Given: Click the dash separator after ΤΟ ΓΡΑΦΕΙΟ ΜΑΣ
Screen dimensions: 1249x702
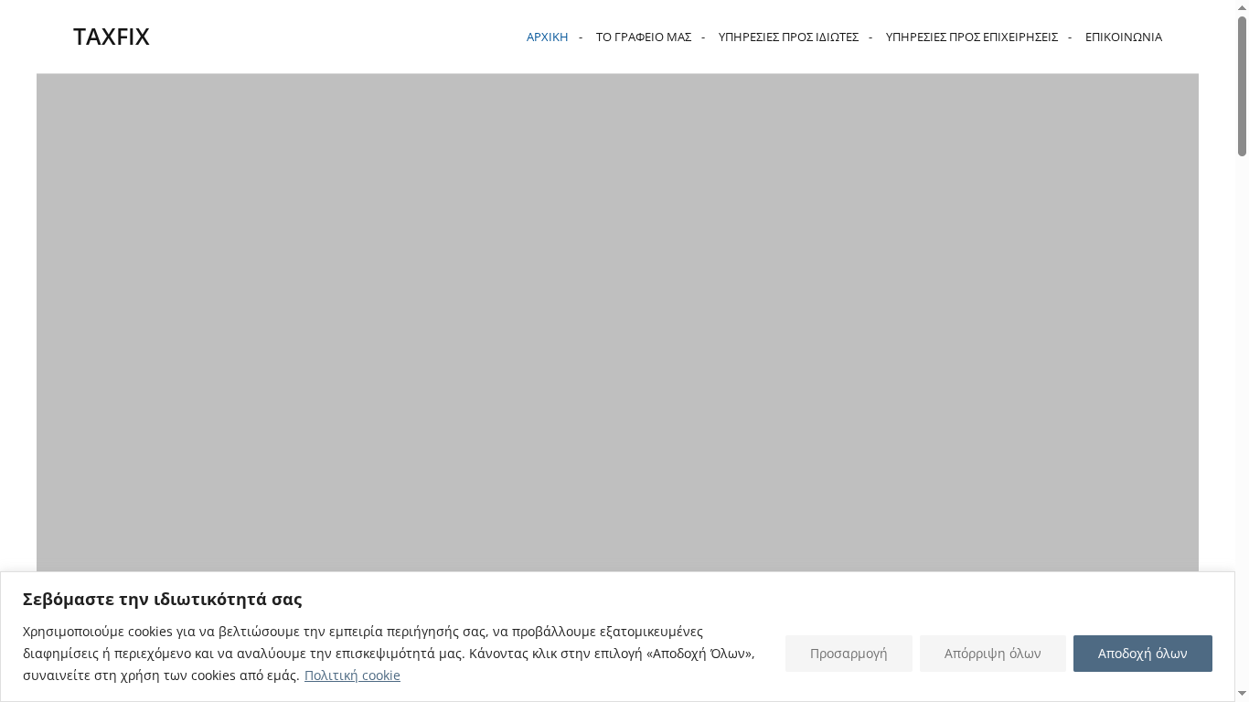Looking at the screenshot, I should (703, 37).
